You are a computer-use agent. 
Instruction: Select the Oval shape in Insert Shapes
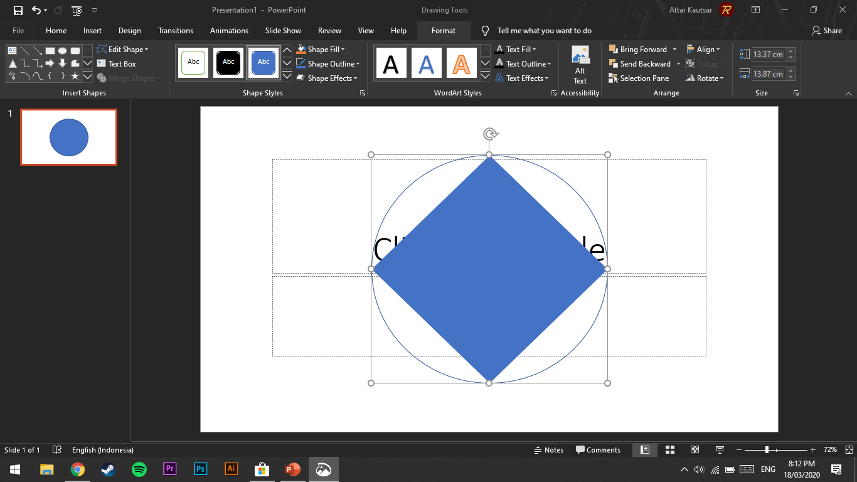[x=63, y=51]
